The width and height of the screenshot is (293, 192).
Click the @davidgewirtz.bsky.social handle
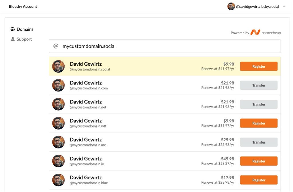pyautogui.click(x=257, y=7)
